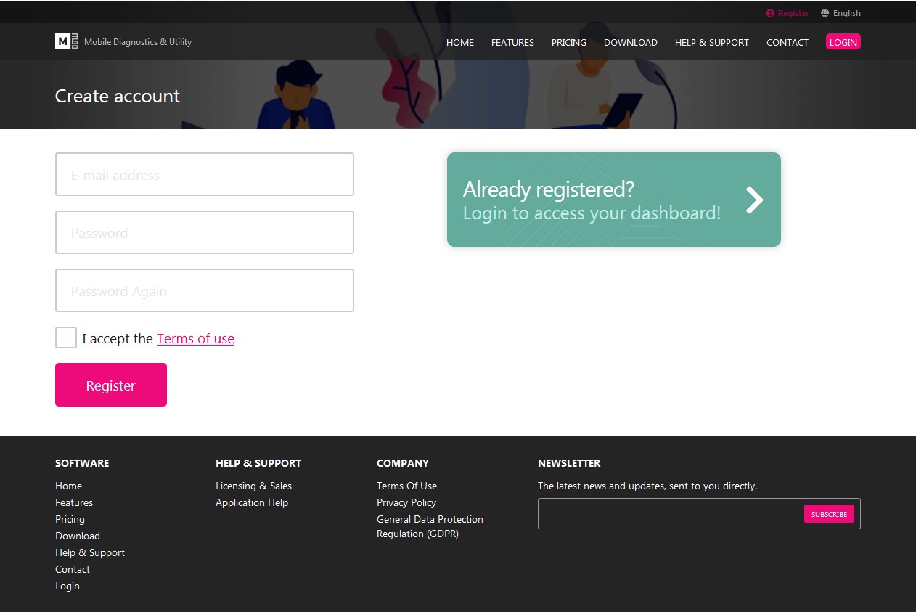Click the globe icon beside English
Screen dimensions: 916x612
pos(825,13)
